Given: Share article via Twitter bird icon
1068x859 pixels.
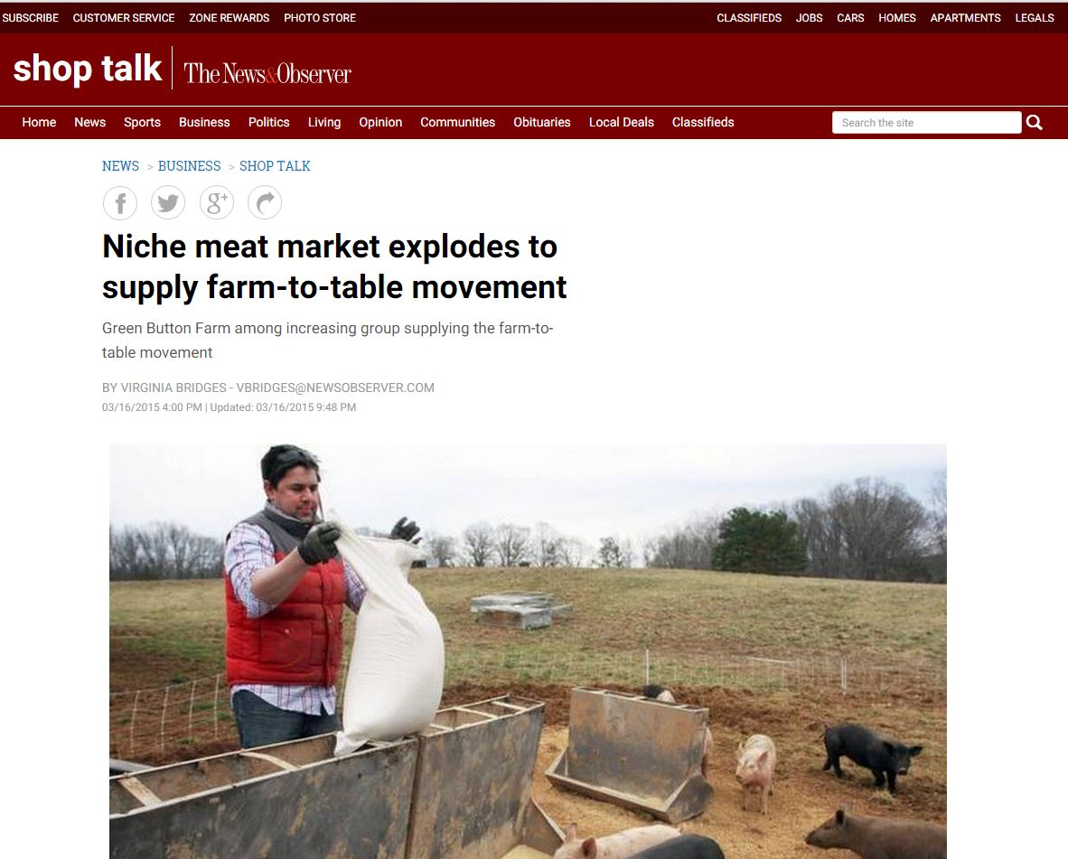Looking at the screenshot, I should click(x=167, y=203).
